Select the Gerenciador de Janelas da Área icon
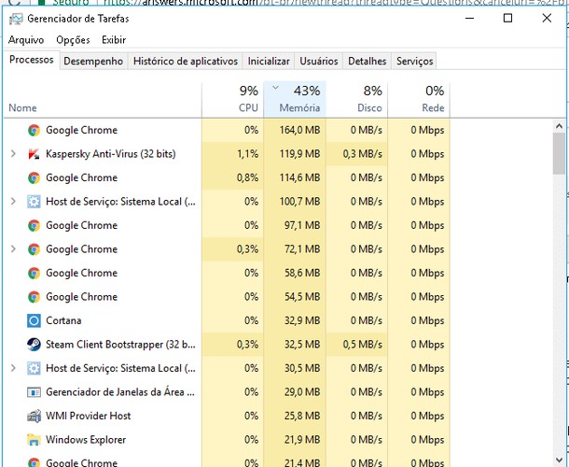This screenshot has width=569, height=467. click(x=34, y=392)
